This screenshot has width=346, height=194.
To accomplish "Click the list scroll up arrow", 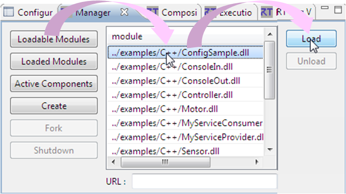I will pyautogui.click(x=270, y=35).
